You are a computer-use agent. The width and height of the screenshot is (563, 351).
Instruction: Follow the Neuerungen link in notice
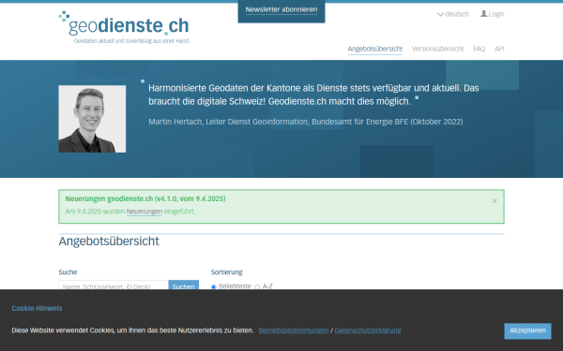click(x=145, y=212)
